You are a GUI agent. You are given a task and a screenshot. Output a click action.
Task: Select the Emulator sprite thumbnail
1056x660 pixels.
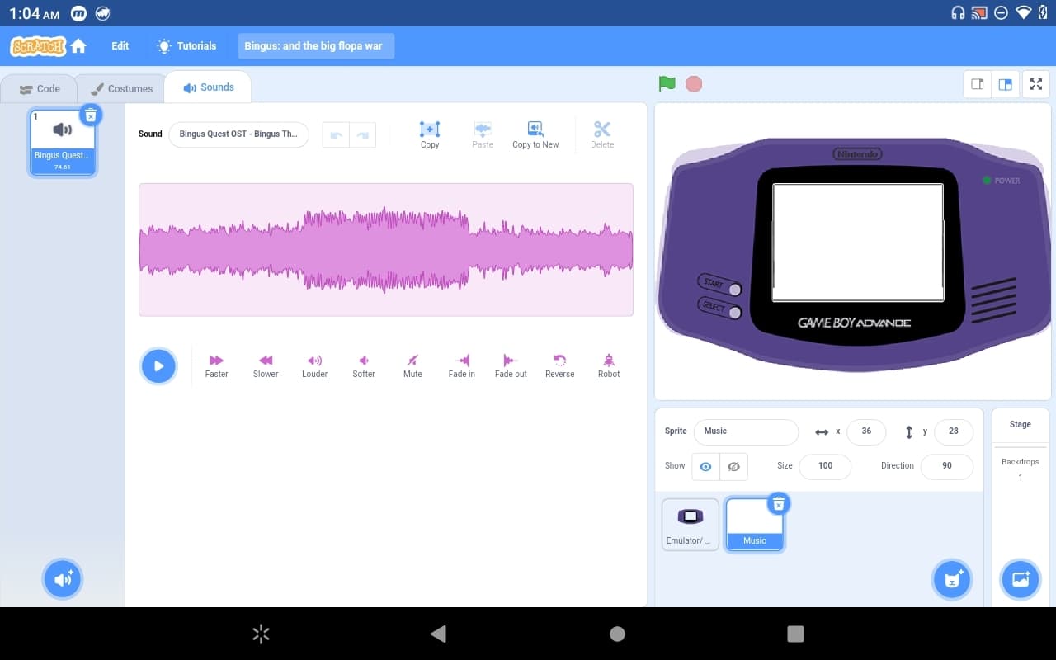coord(691,525)
